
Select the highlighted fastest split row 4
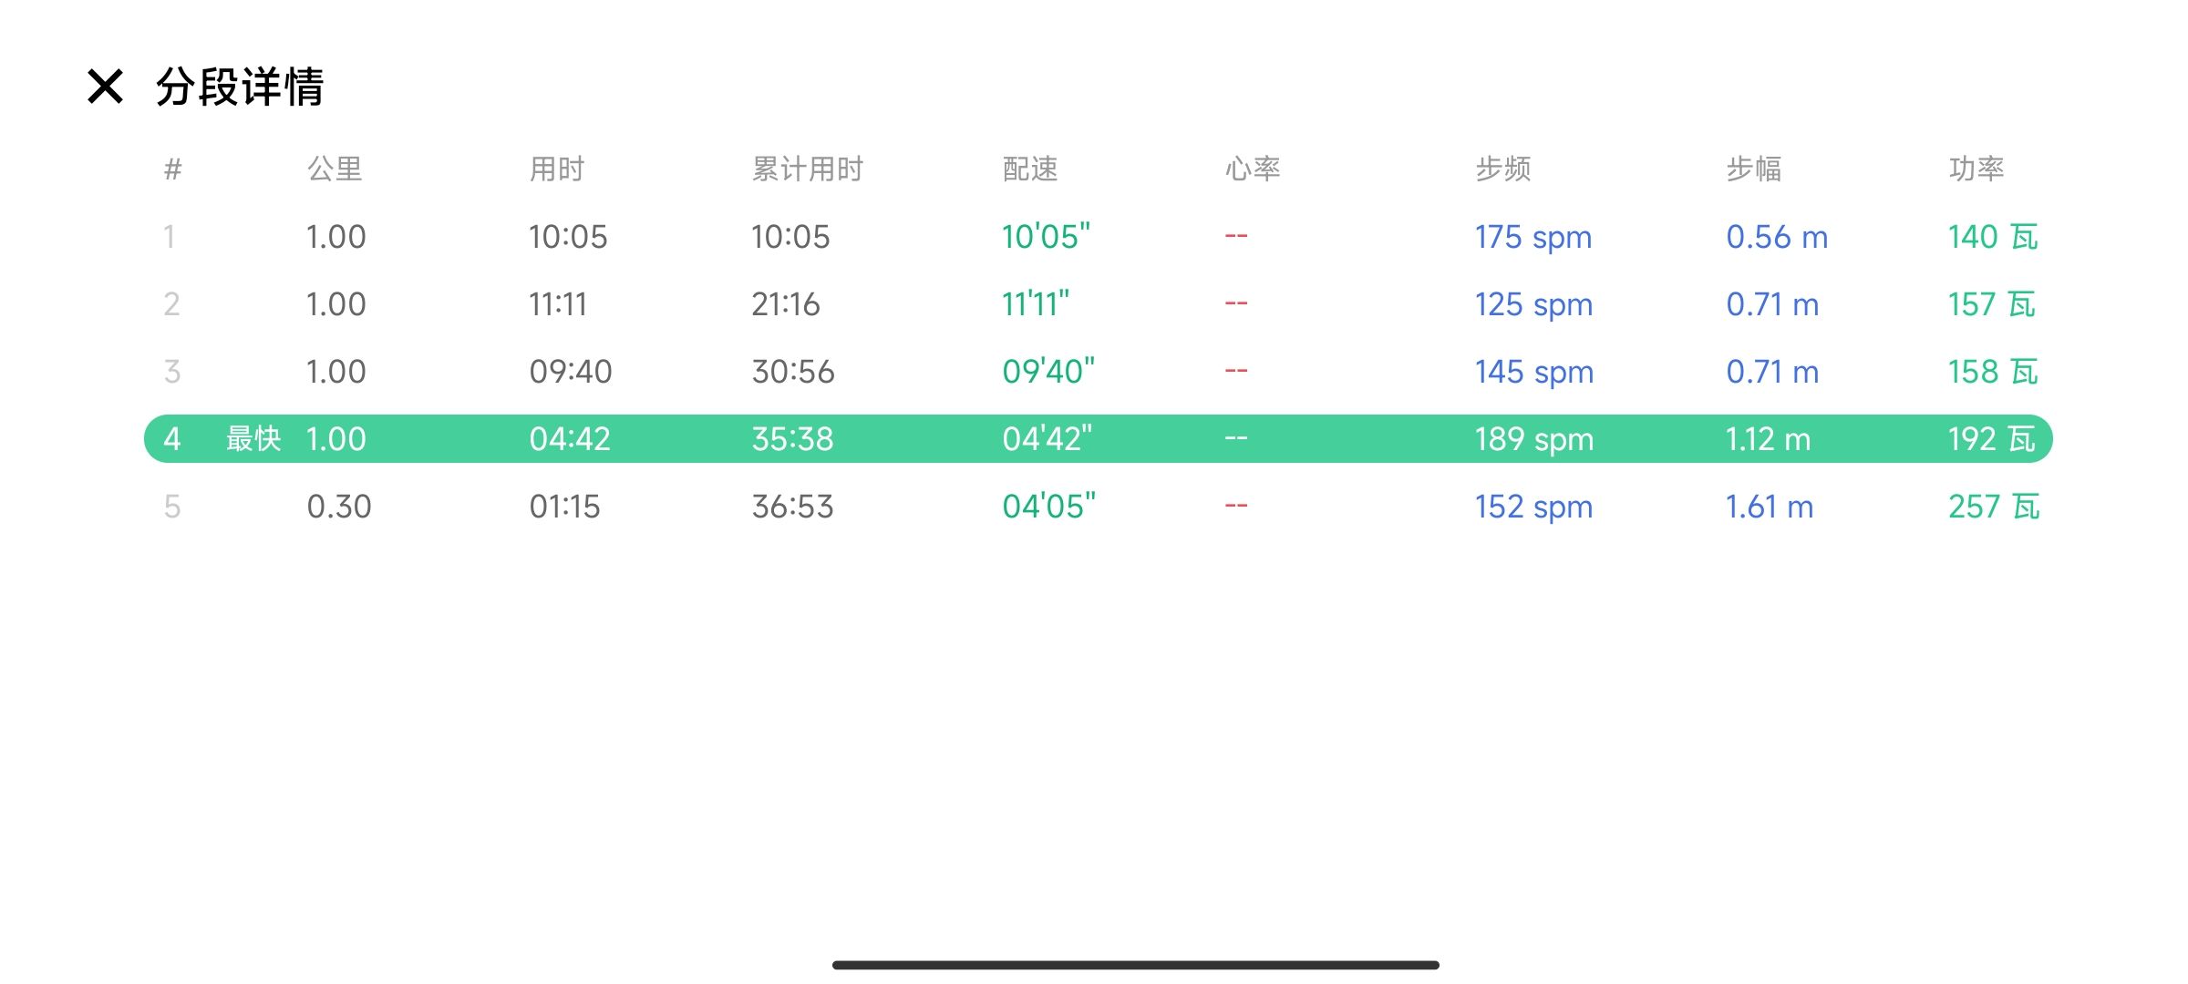[x=1098, y=439]
